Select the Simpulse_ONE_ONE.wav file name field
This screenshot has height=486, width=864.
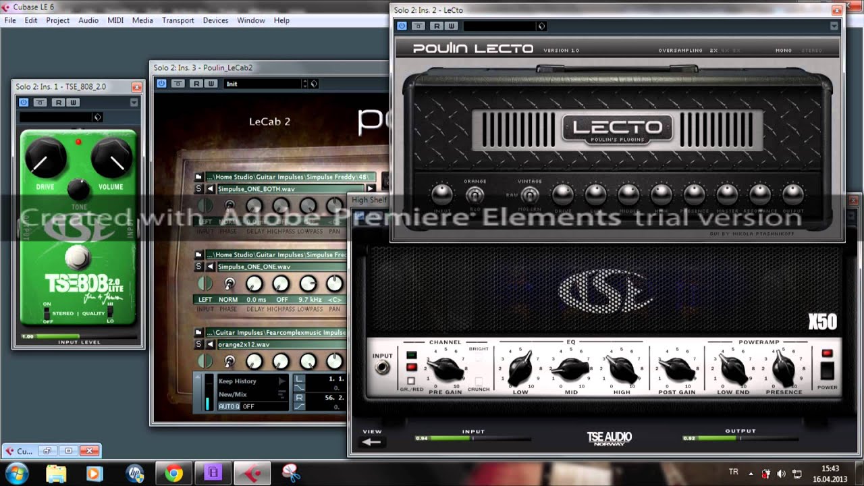coord(281,267)
